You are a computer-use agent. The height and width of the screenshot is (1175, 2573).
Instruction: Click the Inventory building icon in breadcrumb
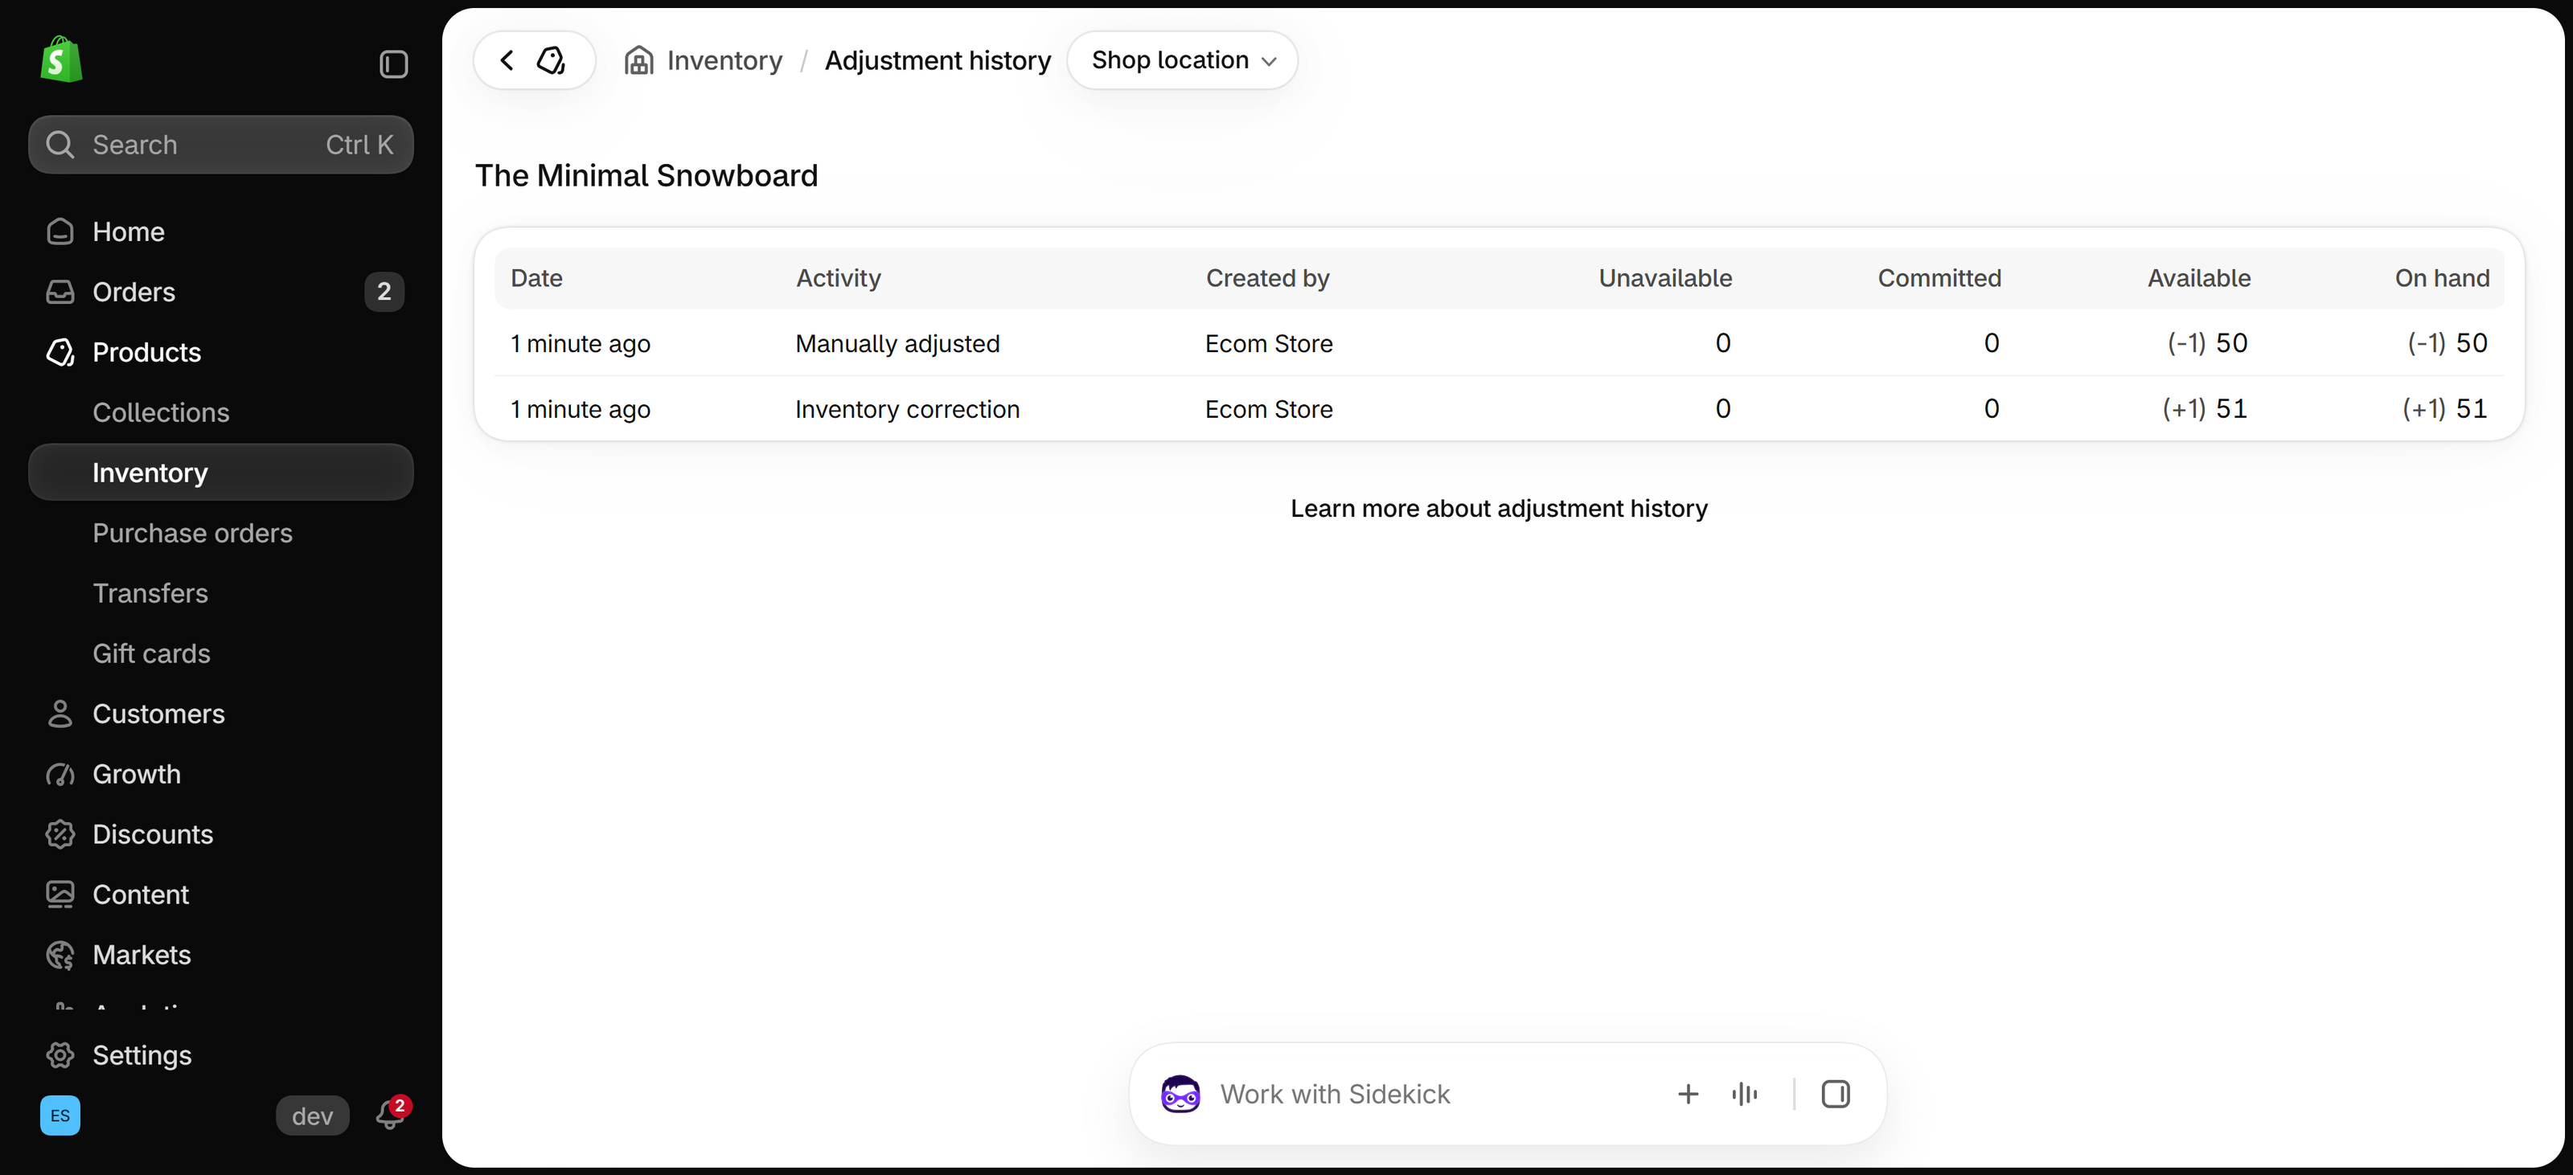point(639,61)
